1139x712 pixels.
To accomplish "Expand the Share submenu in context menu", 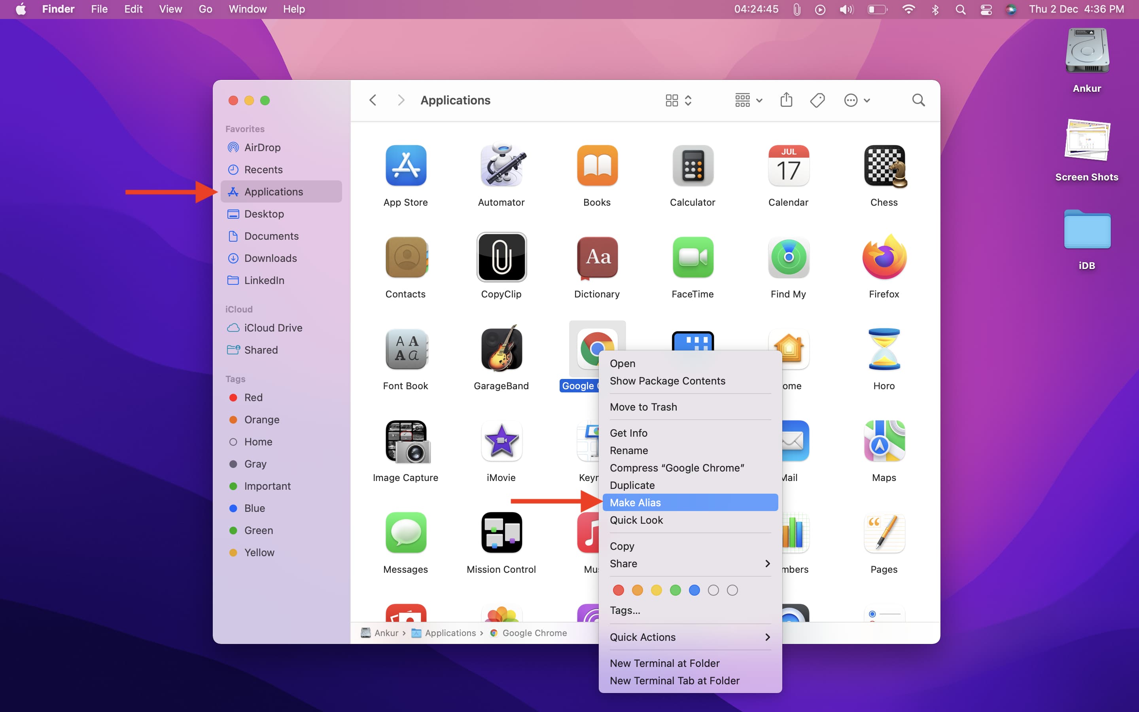I will pyautogui.click(x=690, y=563).
